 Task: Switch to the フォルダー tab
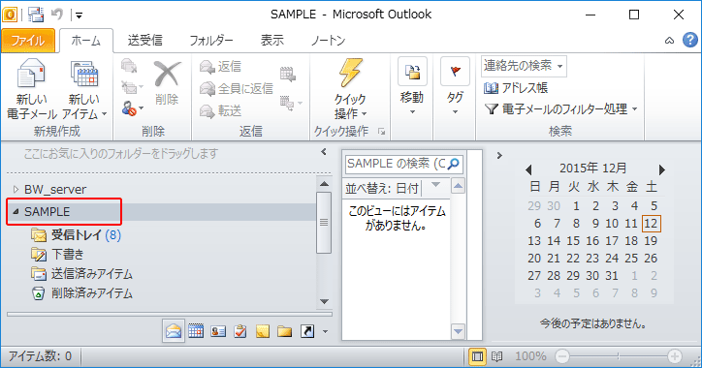pyautogui.click(x=210, y=41)
